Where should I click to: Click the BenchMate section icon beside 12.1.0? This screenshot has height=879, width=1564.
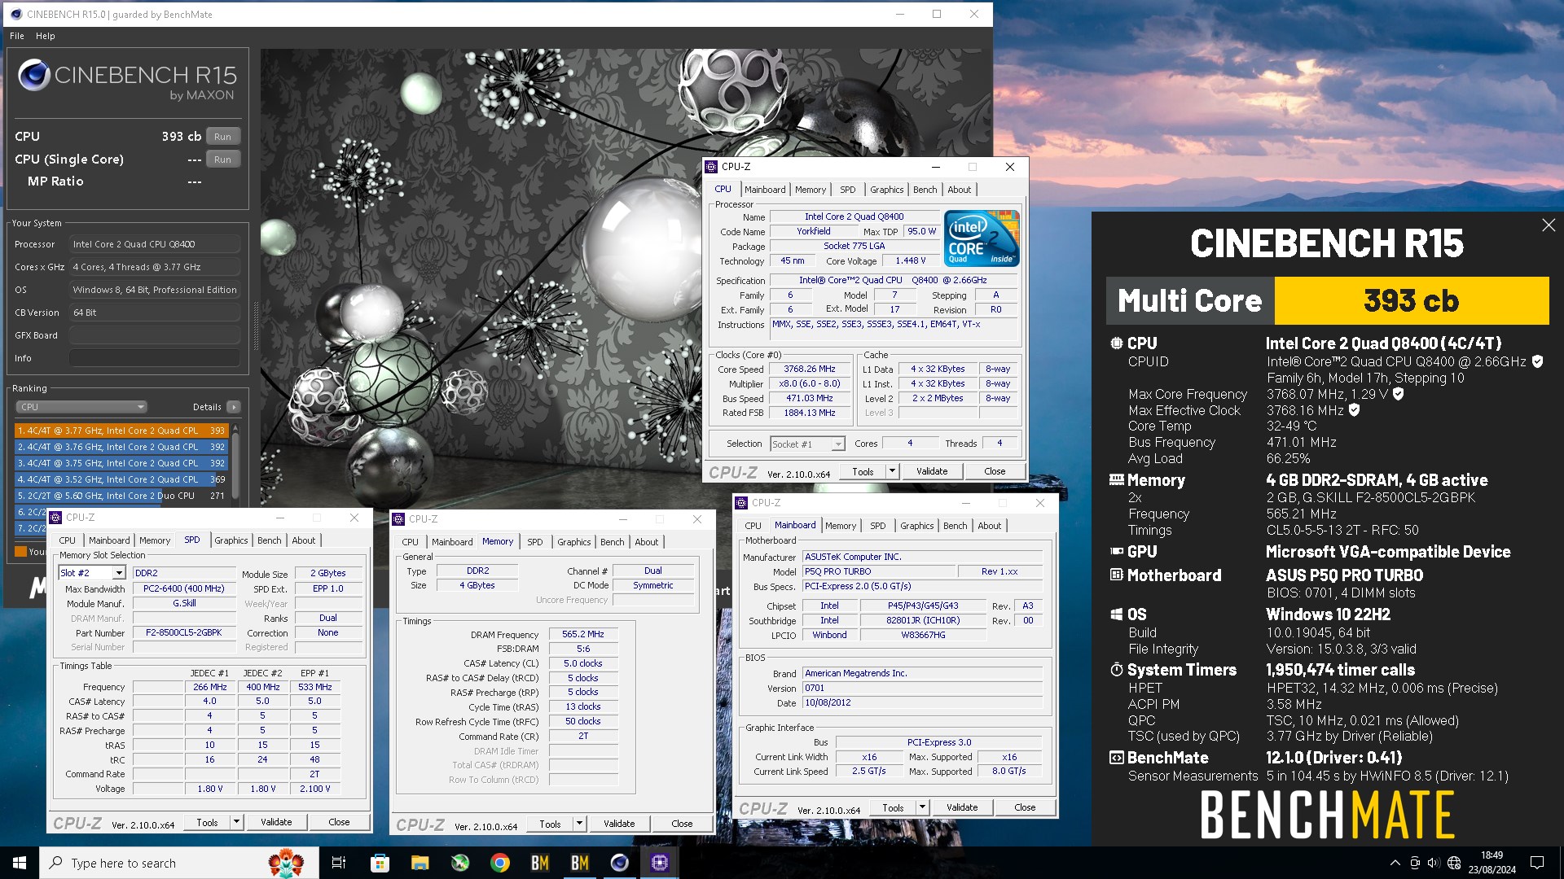pyautogui.click(x=1116, y=758)
